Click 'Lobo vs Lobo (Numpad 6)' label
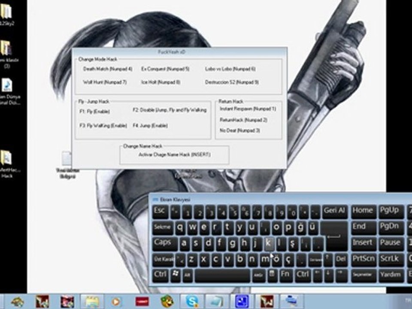The height and width of the screenshot is (309, 412). pyautogui.click(x=230, y=69)
